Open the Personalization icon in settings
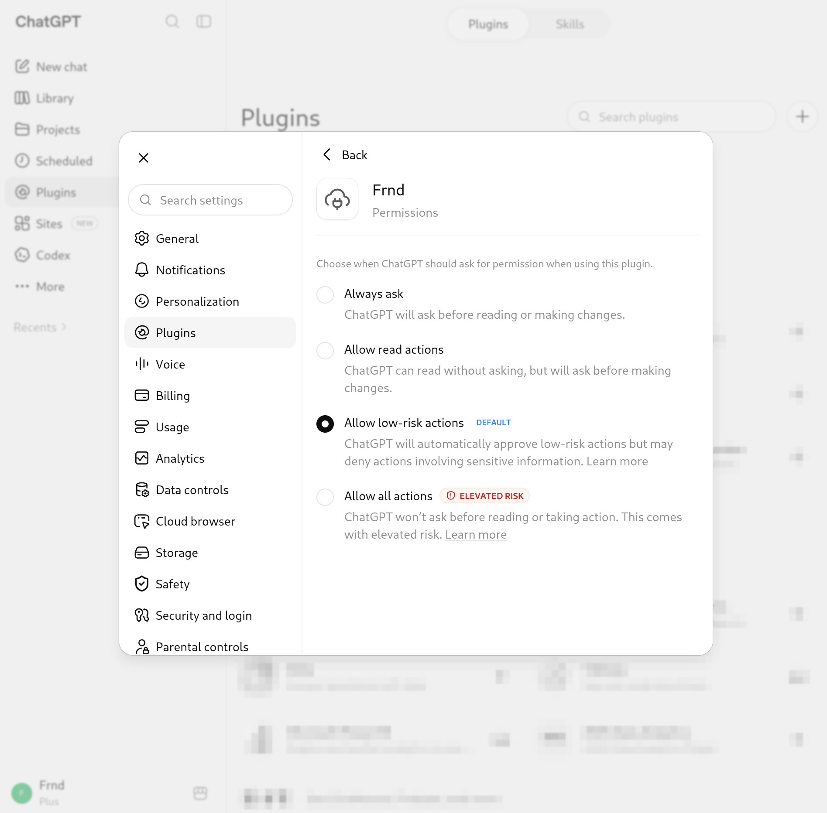The width and height of the screenshot is (827, 813). coord(142,301)
